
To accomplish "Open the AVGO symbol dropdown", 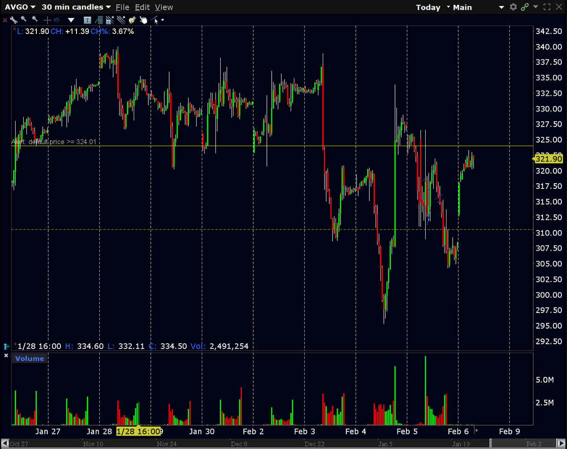I will tap(20, 7).
